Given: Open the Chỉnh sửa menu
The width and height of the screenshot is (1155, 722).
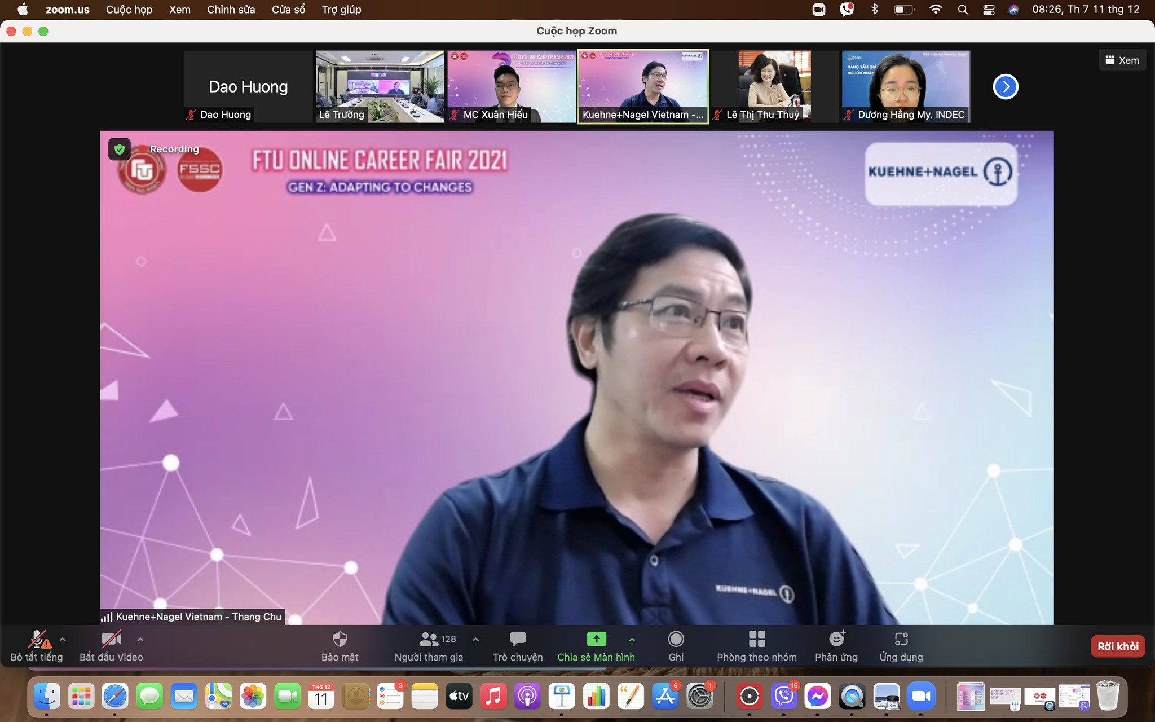Looking at the screenshot, I should click(231, 10).
